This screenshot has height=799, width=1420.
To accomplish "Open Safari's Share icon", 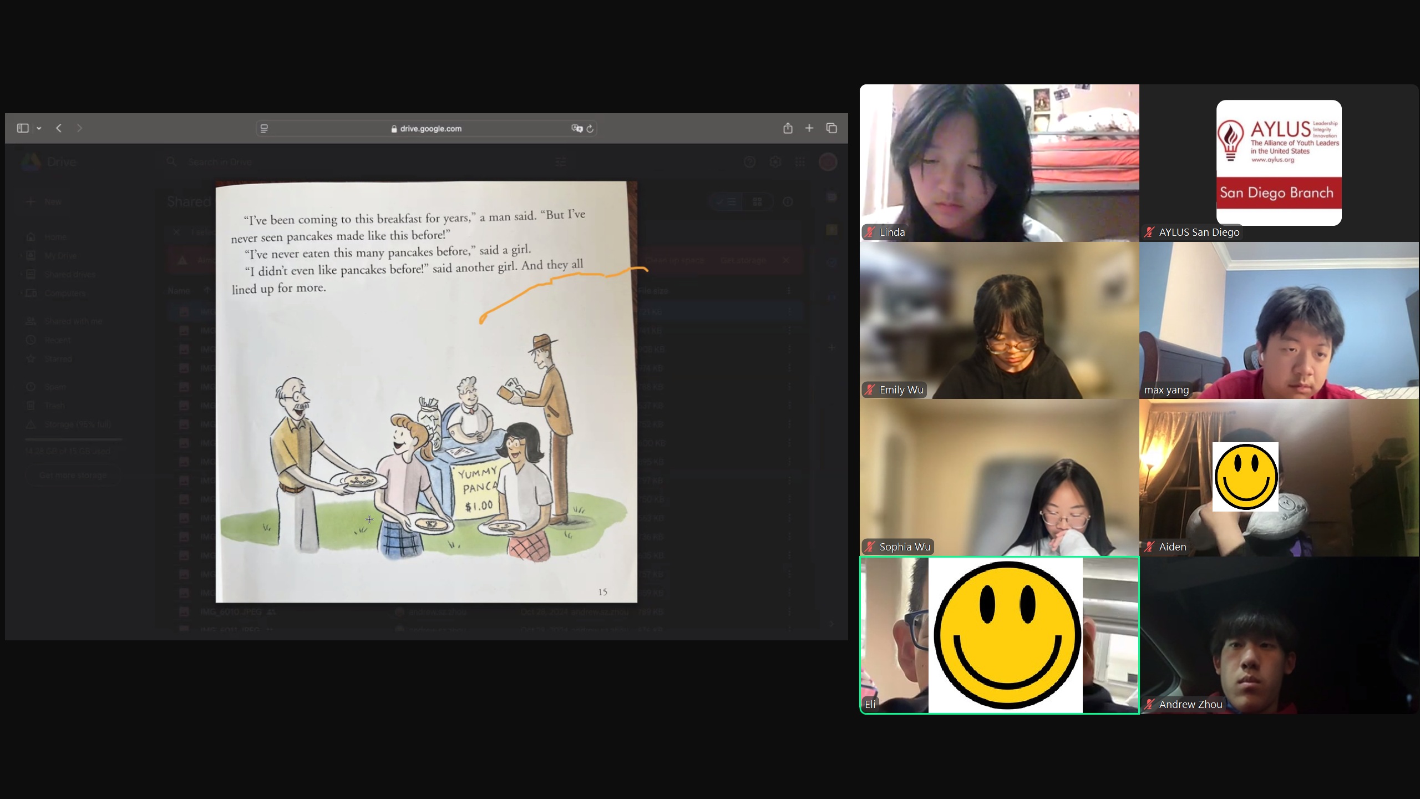I will [x=788, y=128].
